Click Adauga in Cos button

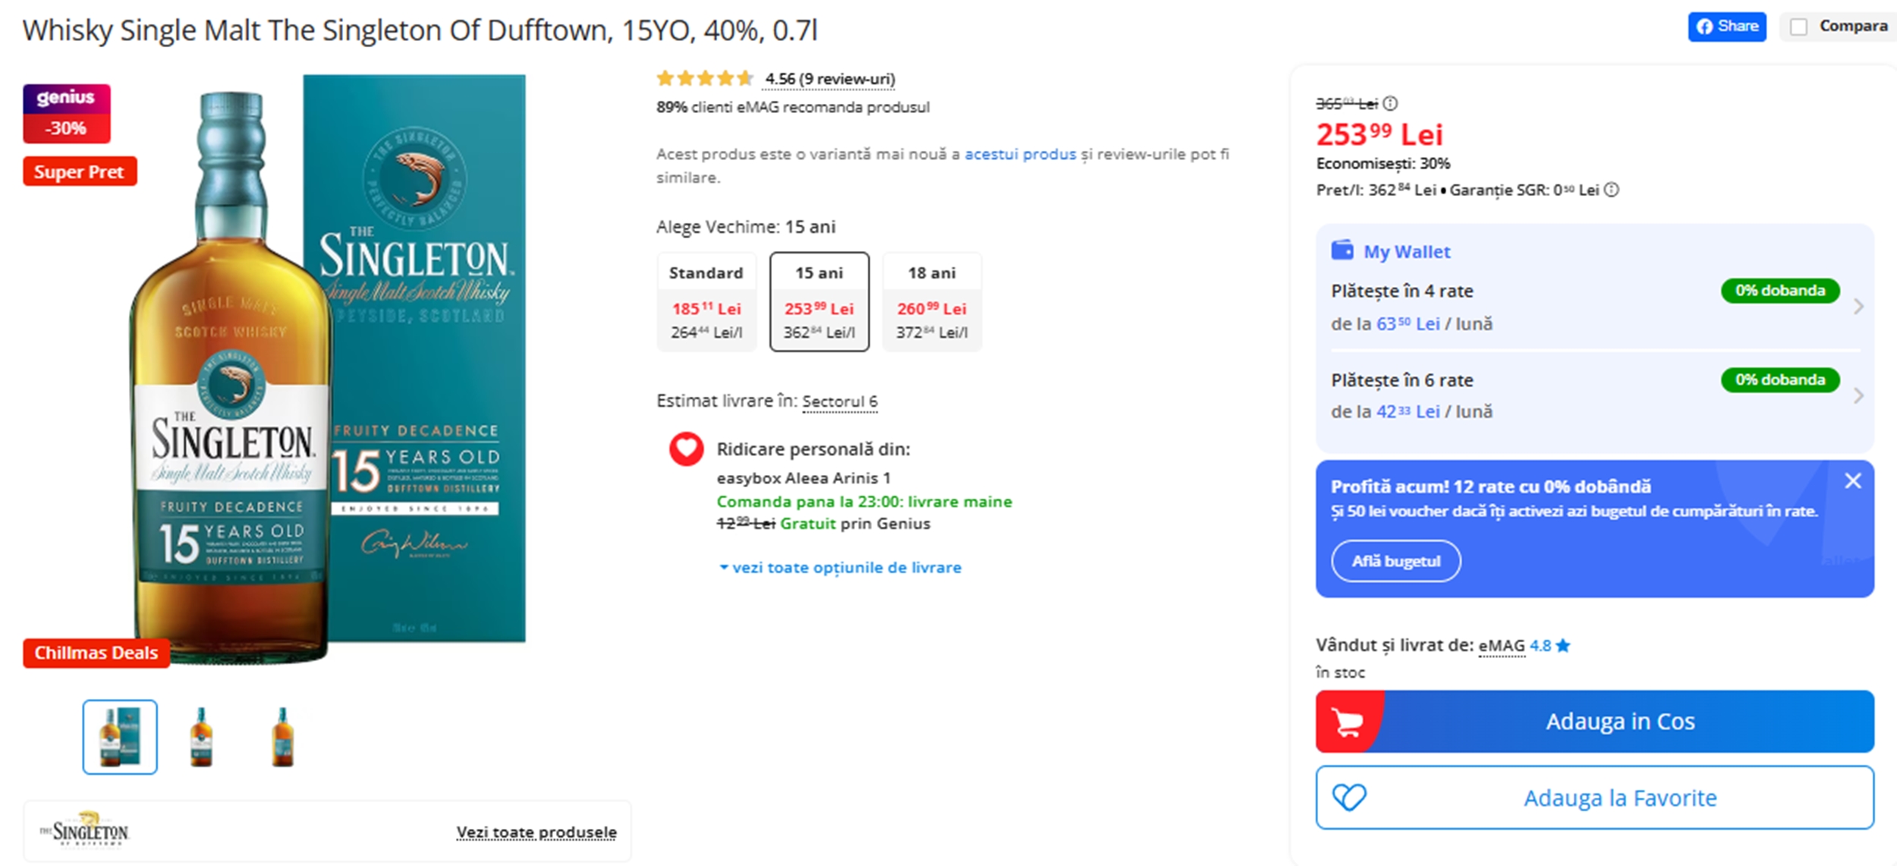(1619, 722)
